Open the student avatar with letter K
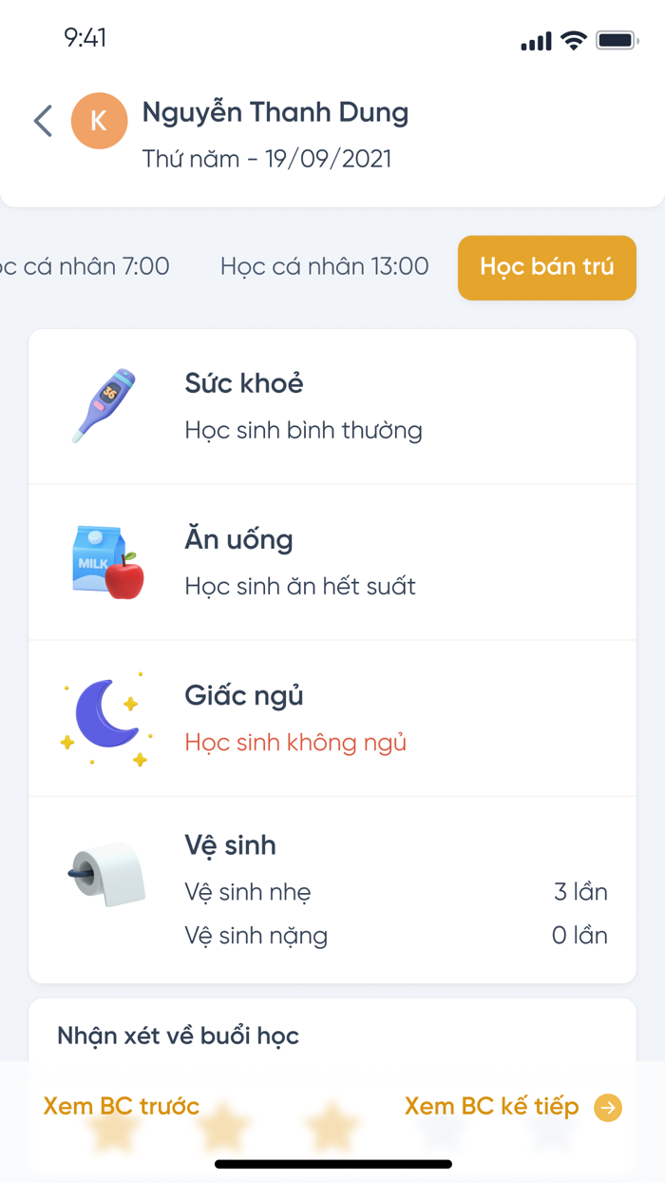This screenshot has width=665, height=1183. pyautogui.click(x=100, y=121)
